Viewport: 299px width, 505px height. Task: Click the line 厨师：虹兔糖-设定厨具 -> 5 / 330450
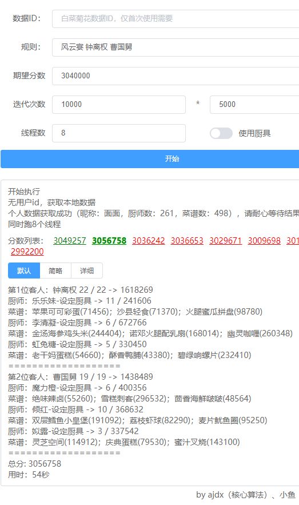click(77, 345)
